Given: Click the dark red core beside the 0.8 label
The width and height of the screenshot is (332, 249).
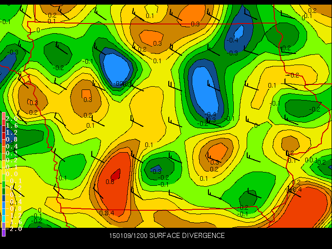Looking at the screenshot, I should pyautogui.click(x=116, y=174).
